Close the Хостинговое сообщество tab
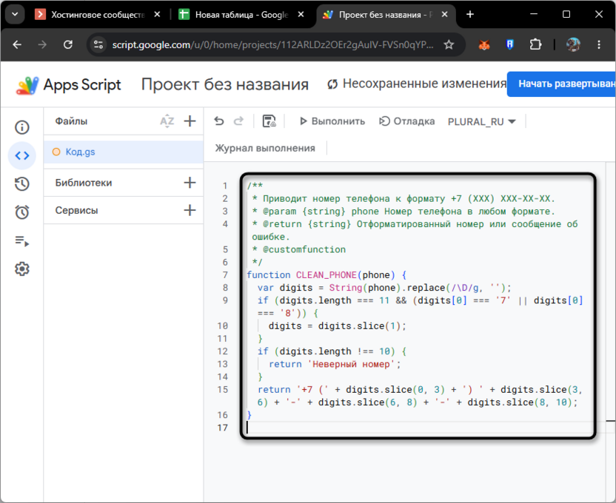The height and width of the screenshot is (503, 616). pos(157,15)
